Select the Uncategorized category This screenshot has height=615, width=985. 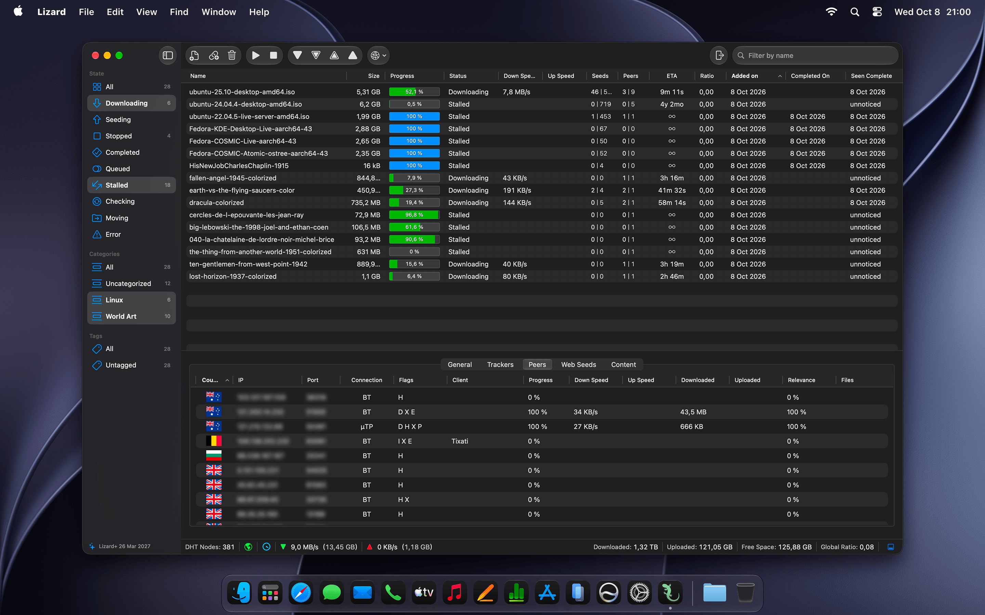131,284
